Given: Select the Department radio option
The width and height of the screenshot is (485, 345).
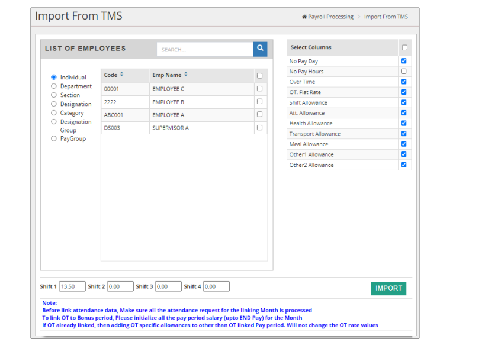Looking at the screenshot, I should pos(54,86).
